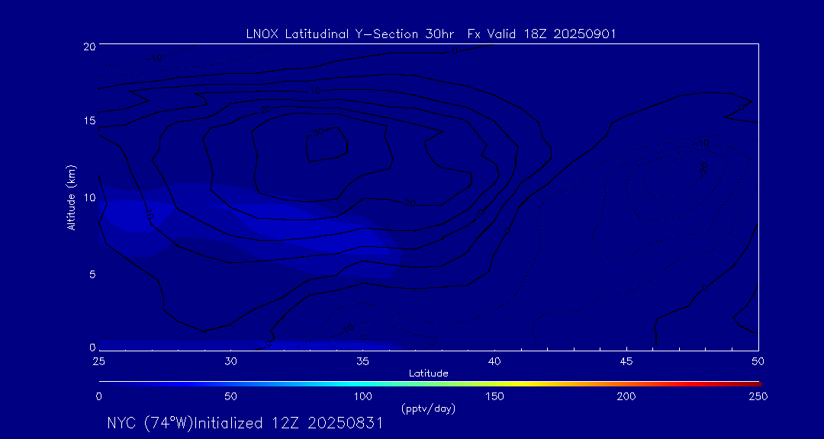Click the 'Altitude (km)' y-axis label
The height and width of the screenshot is (439, 824).
71,197
